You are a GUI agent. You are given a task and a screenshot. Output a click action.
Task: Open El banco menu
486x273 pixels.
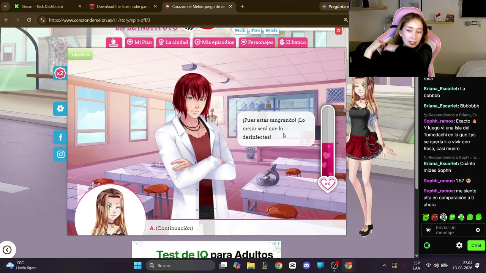pos(293,42)
